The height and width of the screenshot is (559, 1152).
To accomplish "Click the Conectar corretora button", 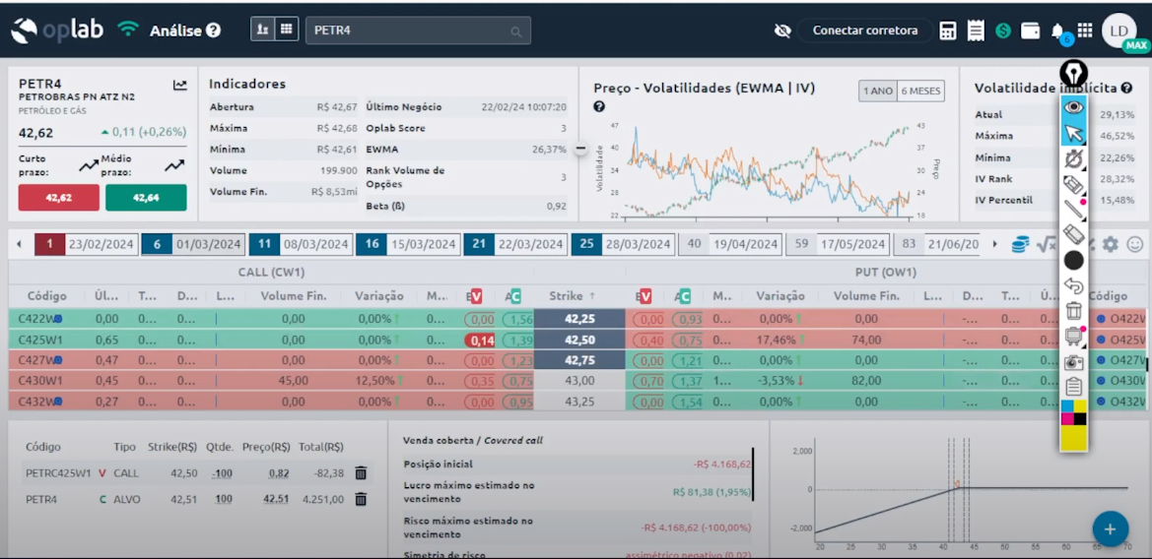I will [x=864, y=31].
